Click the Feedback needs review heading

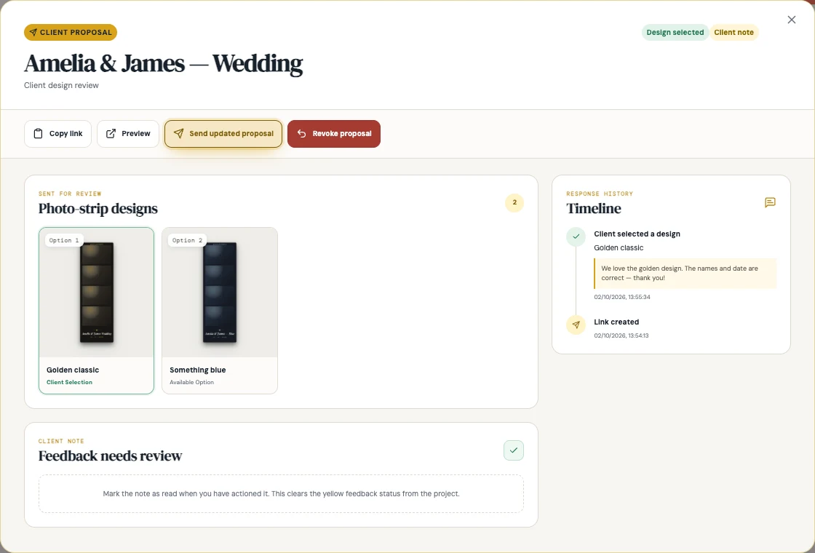tap(110, 455)
